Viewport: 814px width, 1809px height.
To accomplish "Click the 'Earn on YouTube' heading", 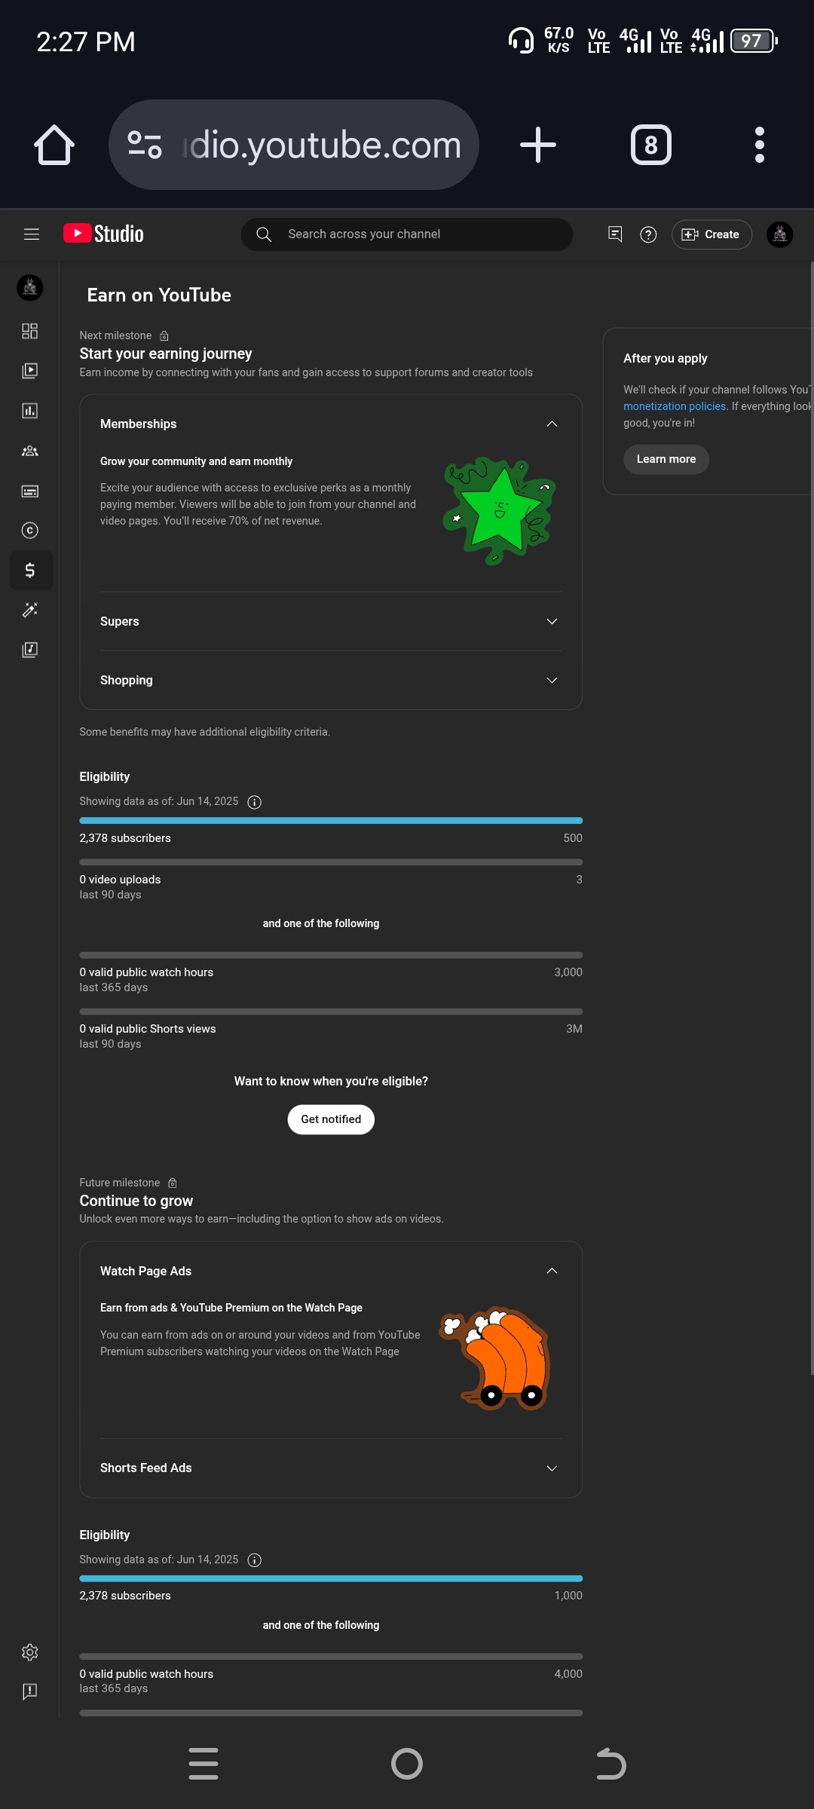I will pyautogui.click(x=159, y=295).
